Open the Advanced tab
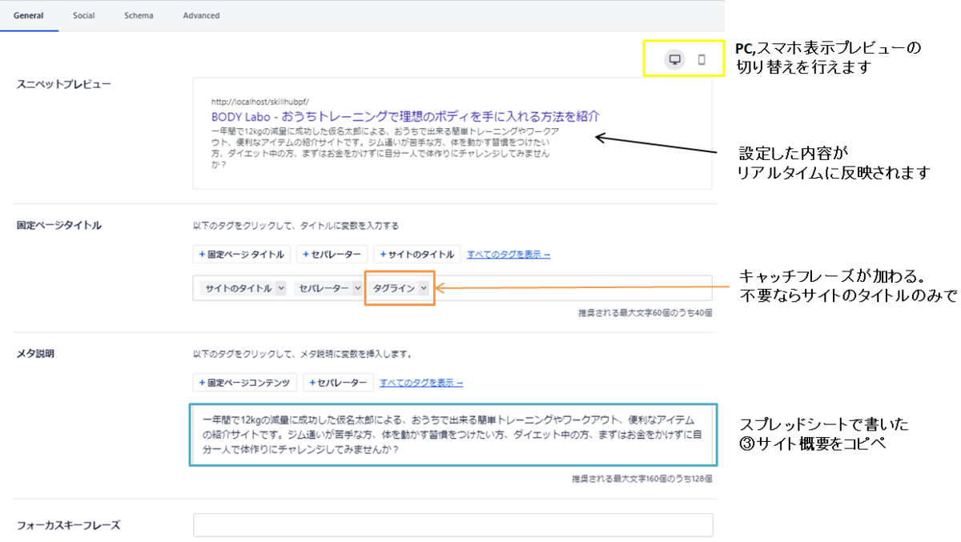Screen dimensions: 961x542 pyautogui.click(x=201, y=15)
